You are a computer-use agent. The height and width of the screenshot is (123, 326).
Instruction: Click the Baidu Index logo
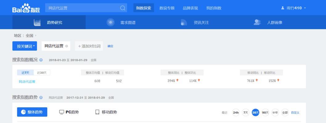26,8
